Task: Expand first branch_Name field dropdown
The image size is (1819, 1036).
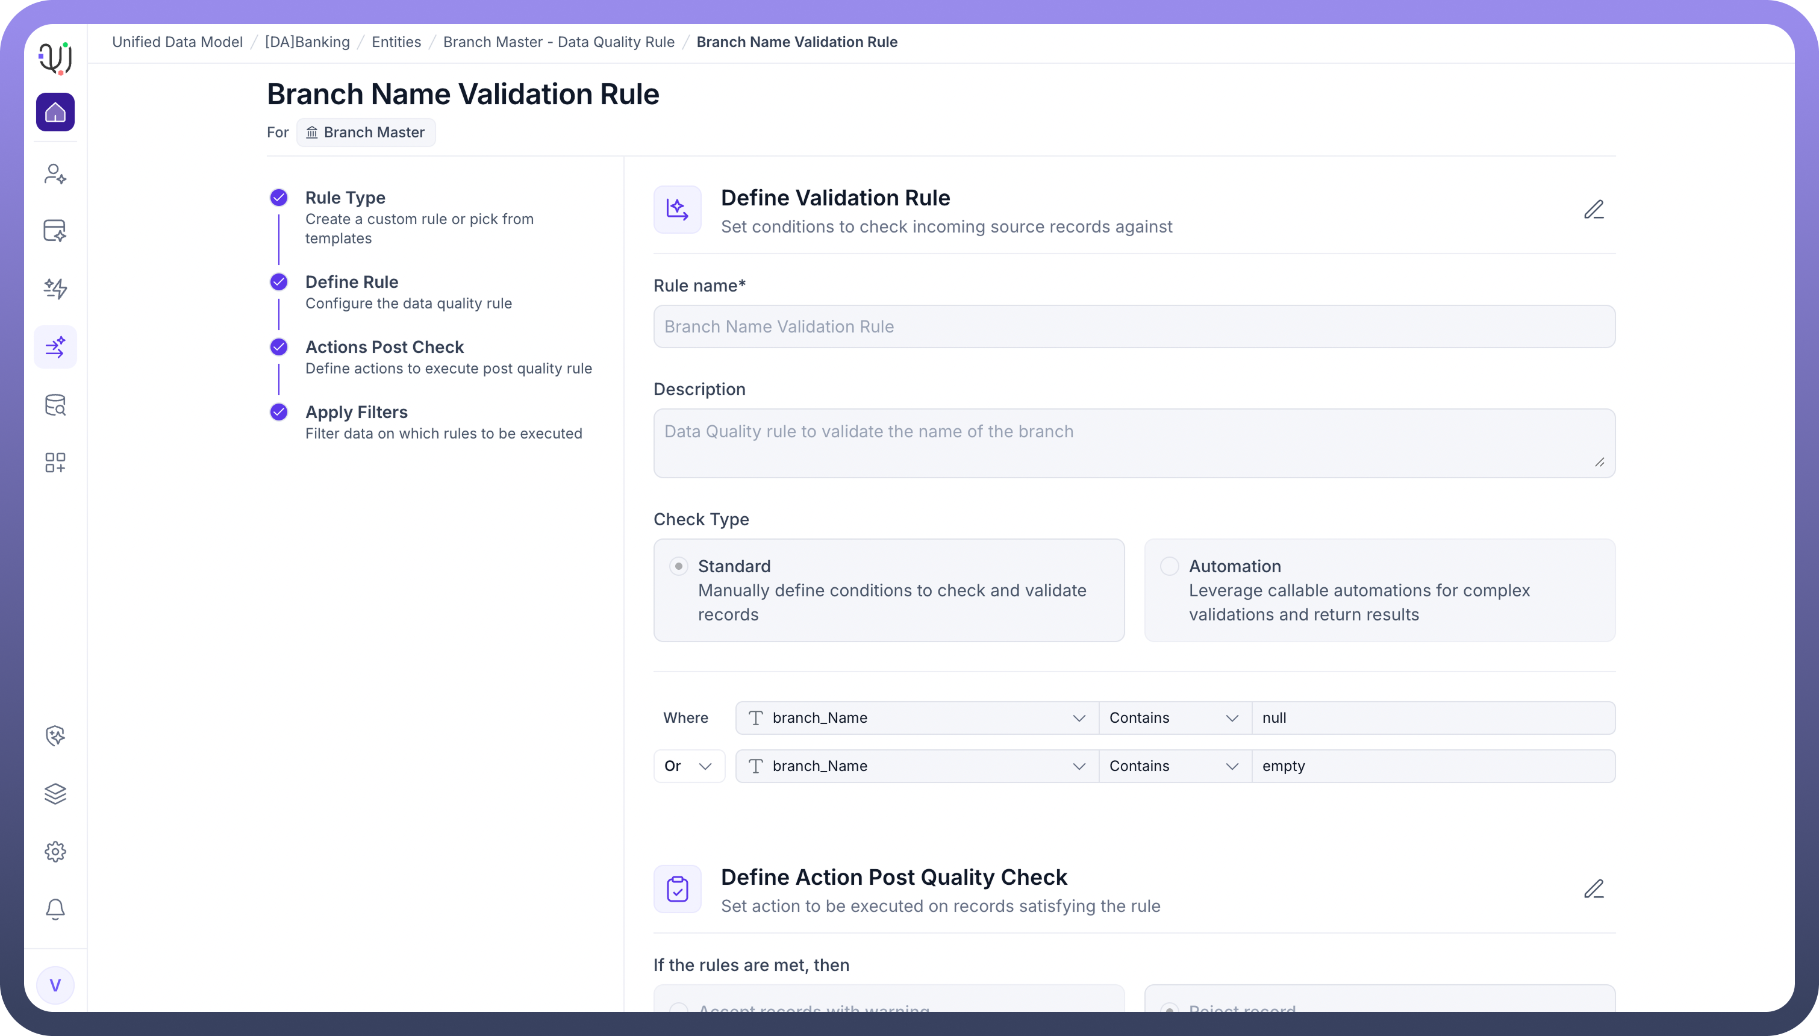Action: pyautogui.click(x=916, y=718)
